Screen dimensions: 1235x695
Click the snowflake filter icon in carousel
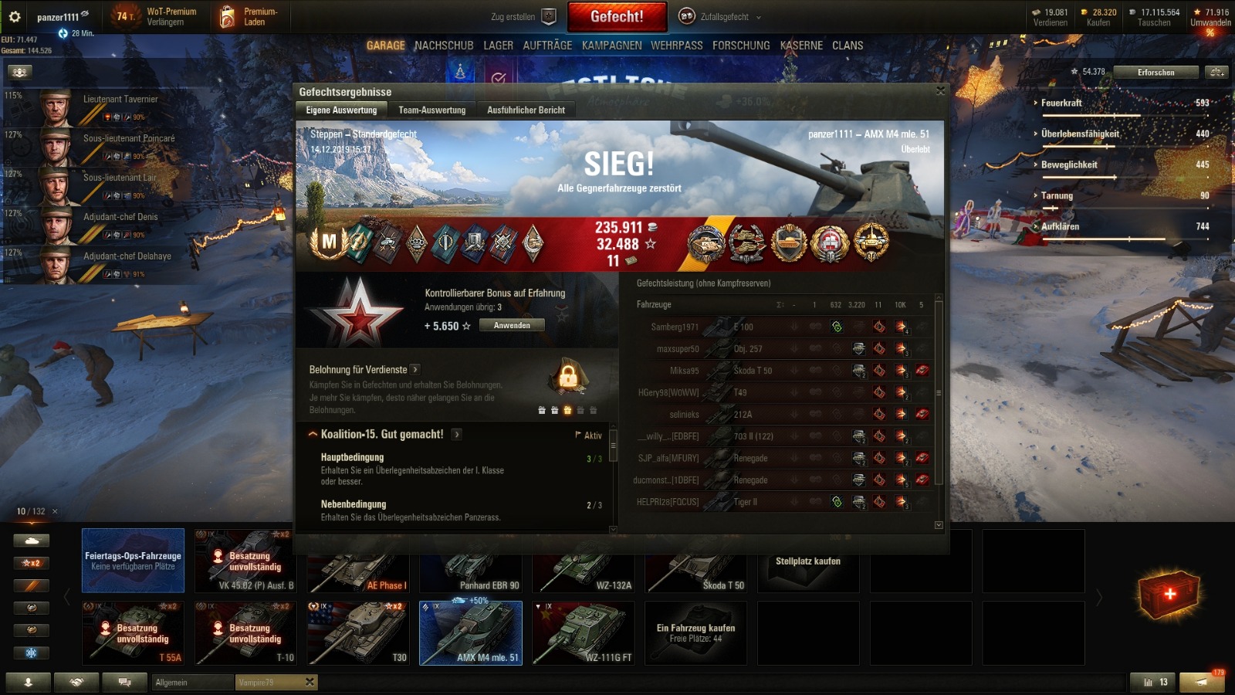pos(31,653)
